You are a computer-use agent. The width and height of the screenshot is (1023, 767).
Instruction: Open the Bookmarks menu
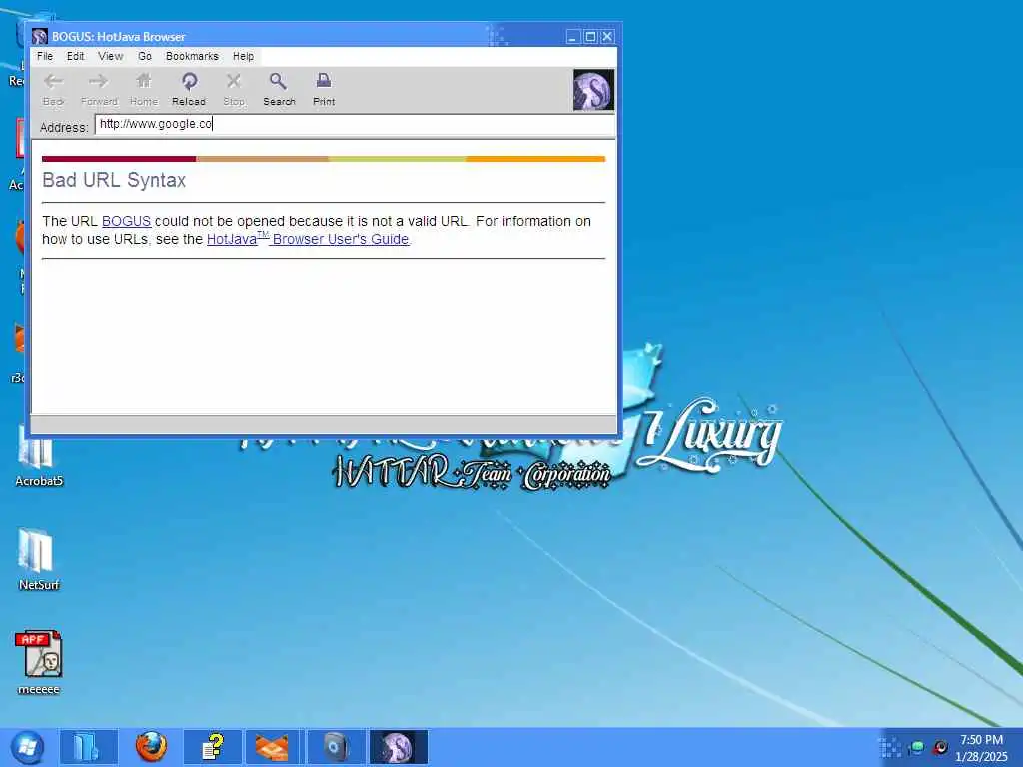[192, 56]
